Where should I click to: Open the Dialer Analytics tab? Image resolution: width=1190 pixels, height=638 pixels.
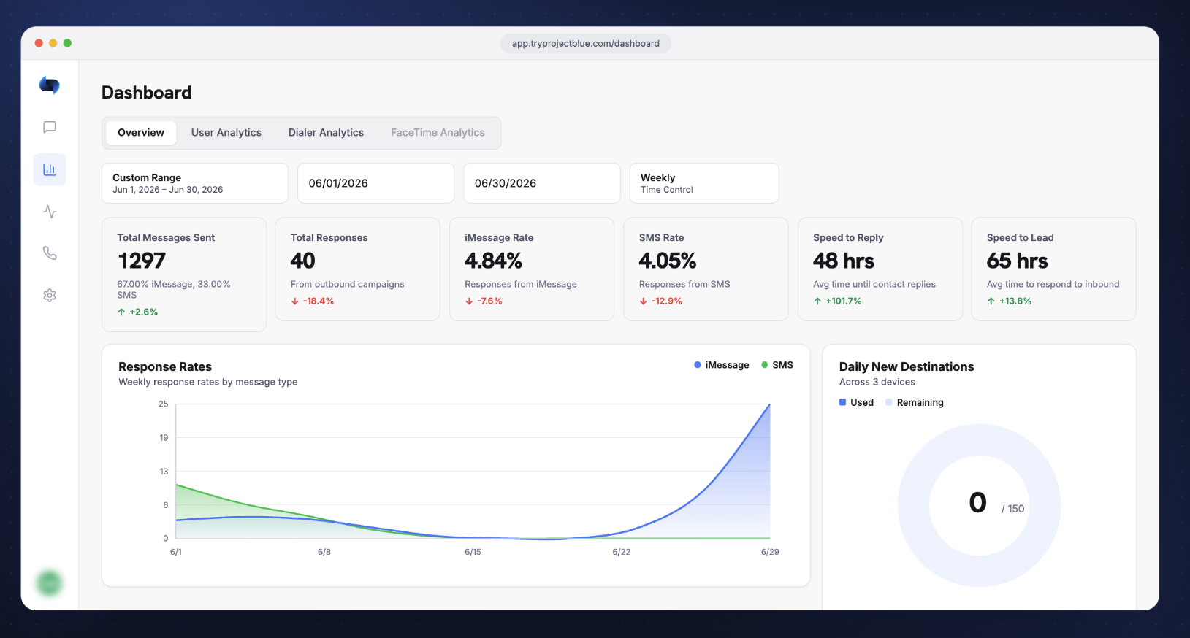tap(326, 133)
